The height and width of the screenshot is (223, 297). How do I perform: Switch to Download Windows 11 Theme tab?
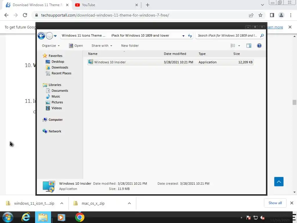pyautogui.click(x=37, y=5)
